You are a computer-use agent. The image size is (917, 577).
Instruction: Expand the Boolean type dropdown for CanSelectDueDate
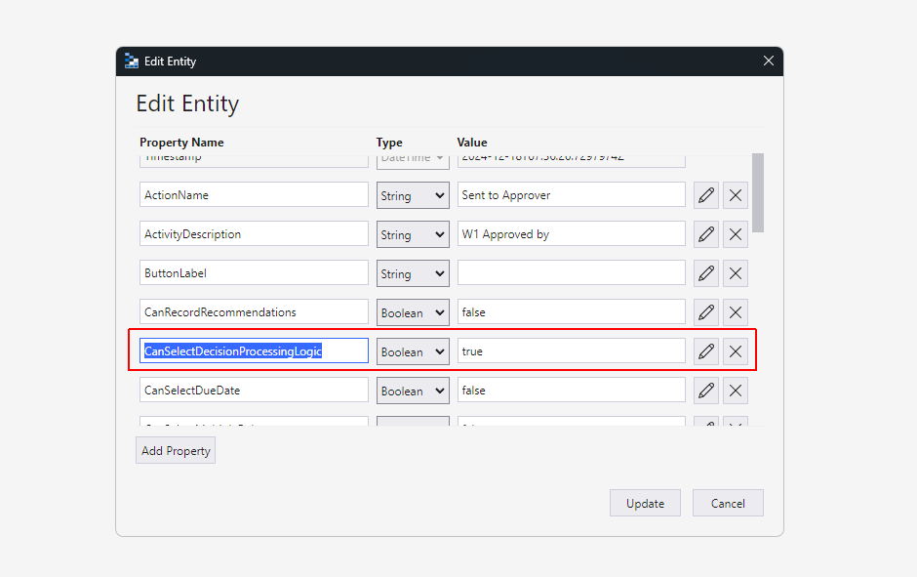tap(413, 391)
